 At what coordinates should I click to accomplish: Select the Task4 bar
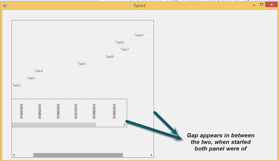pos(61,71)
